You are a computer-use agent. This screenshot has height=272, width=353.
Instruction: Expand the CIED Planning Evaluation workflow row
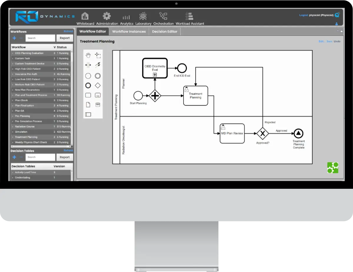(x=13, y=53)
